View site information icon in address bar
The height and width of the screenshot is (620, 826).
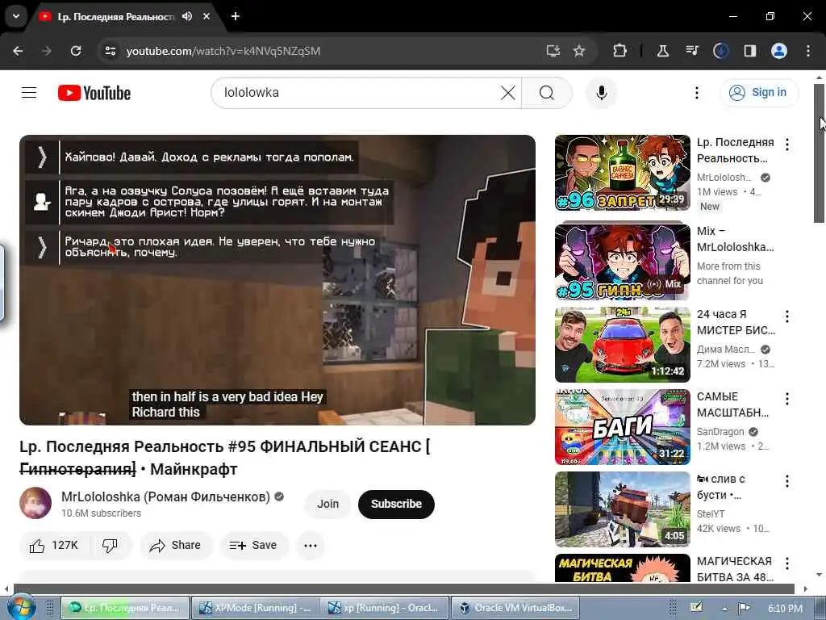pos(110,51)
